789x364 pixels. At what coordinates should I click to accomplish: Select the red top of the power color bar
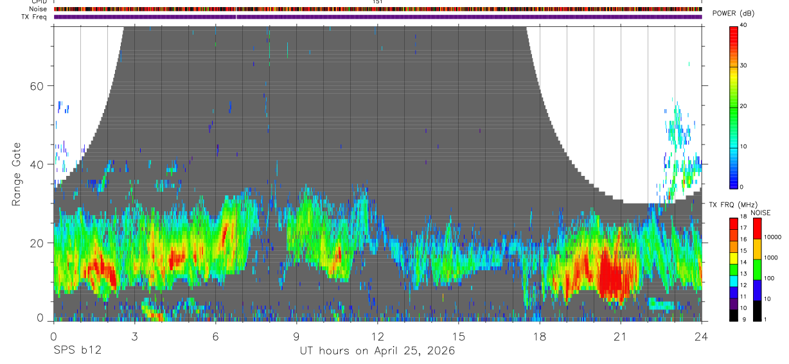(734, 31)
